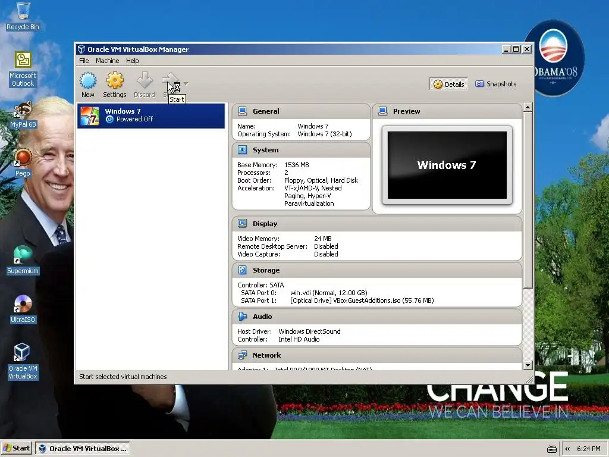Expand hidden tray icons chevron
Image resolution: width=609 pixels, height=457 pixels.
(x=567, y=449)
